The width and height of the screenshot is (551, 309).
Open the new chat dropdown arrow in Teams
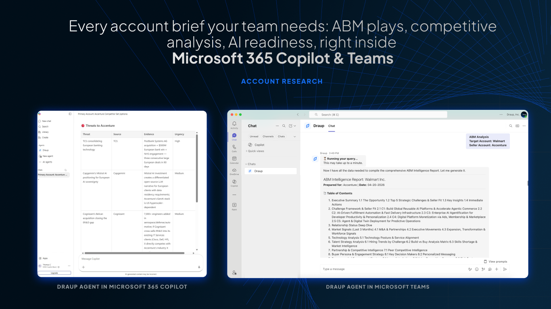(295, 126)
